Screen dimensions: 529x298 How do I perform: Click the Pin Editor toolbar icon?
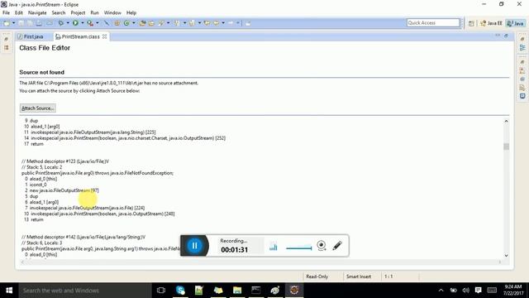(248, 23)
